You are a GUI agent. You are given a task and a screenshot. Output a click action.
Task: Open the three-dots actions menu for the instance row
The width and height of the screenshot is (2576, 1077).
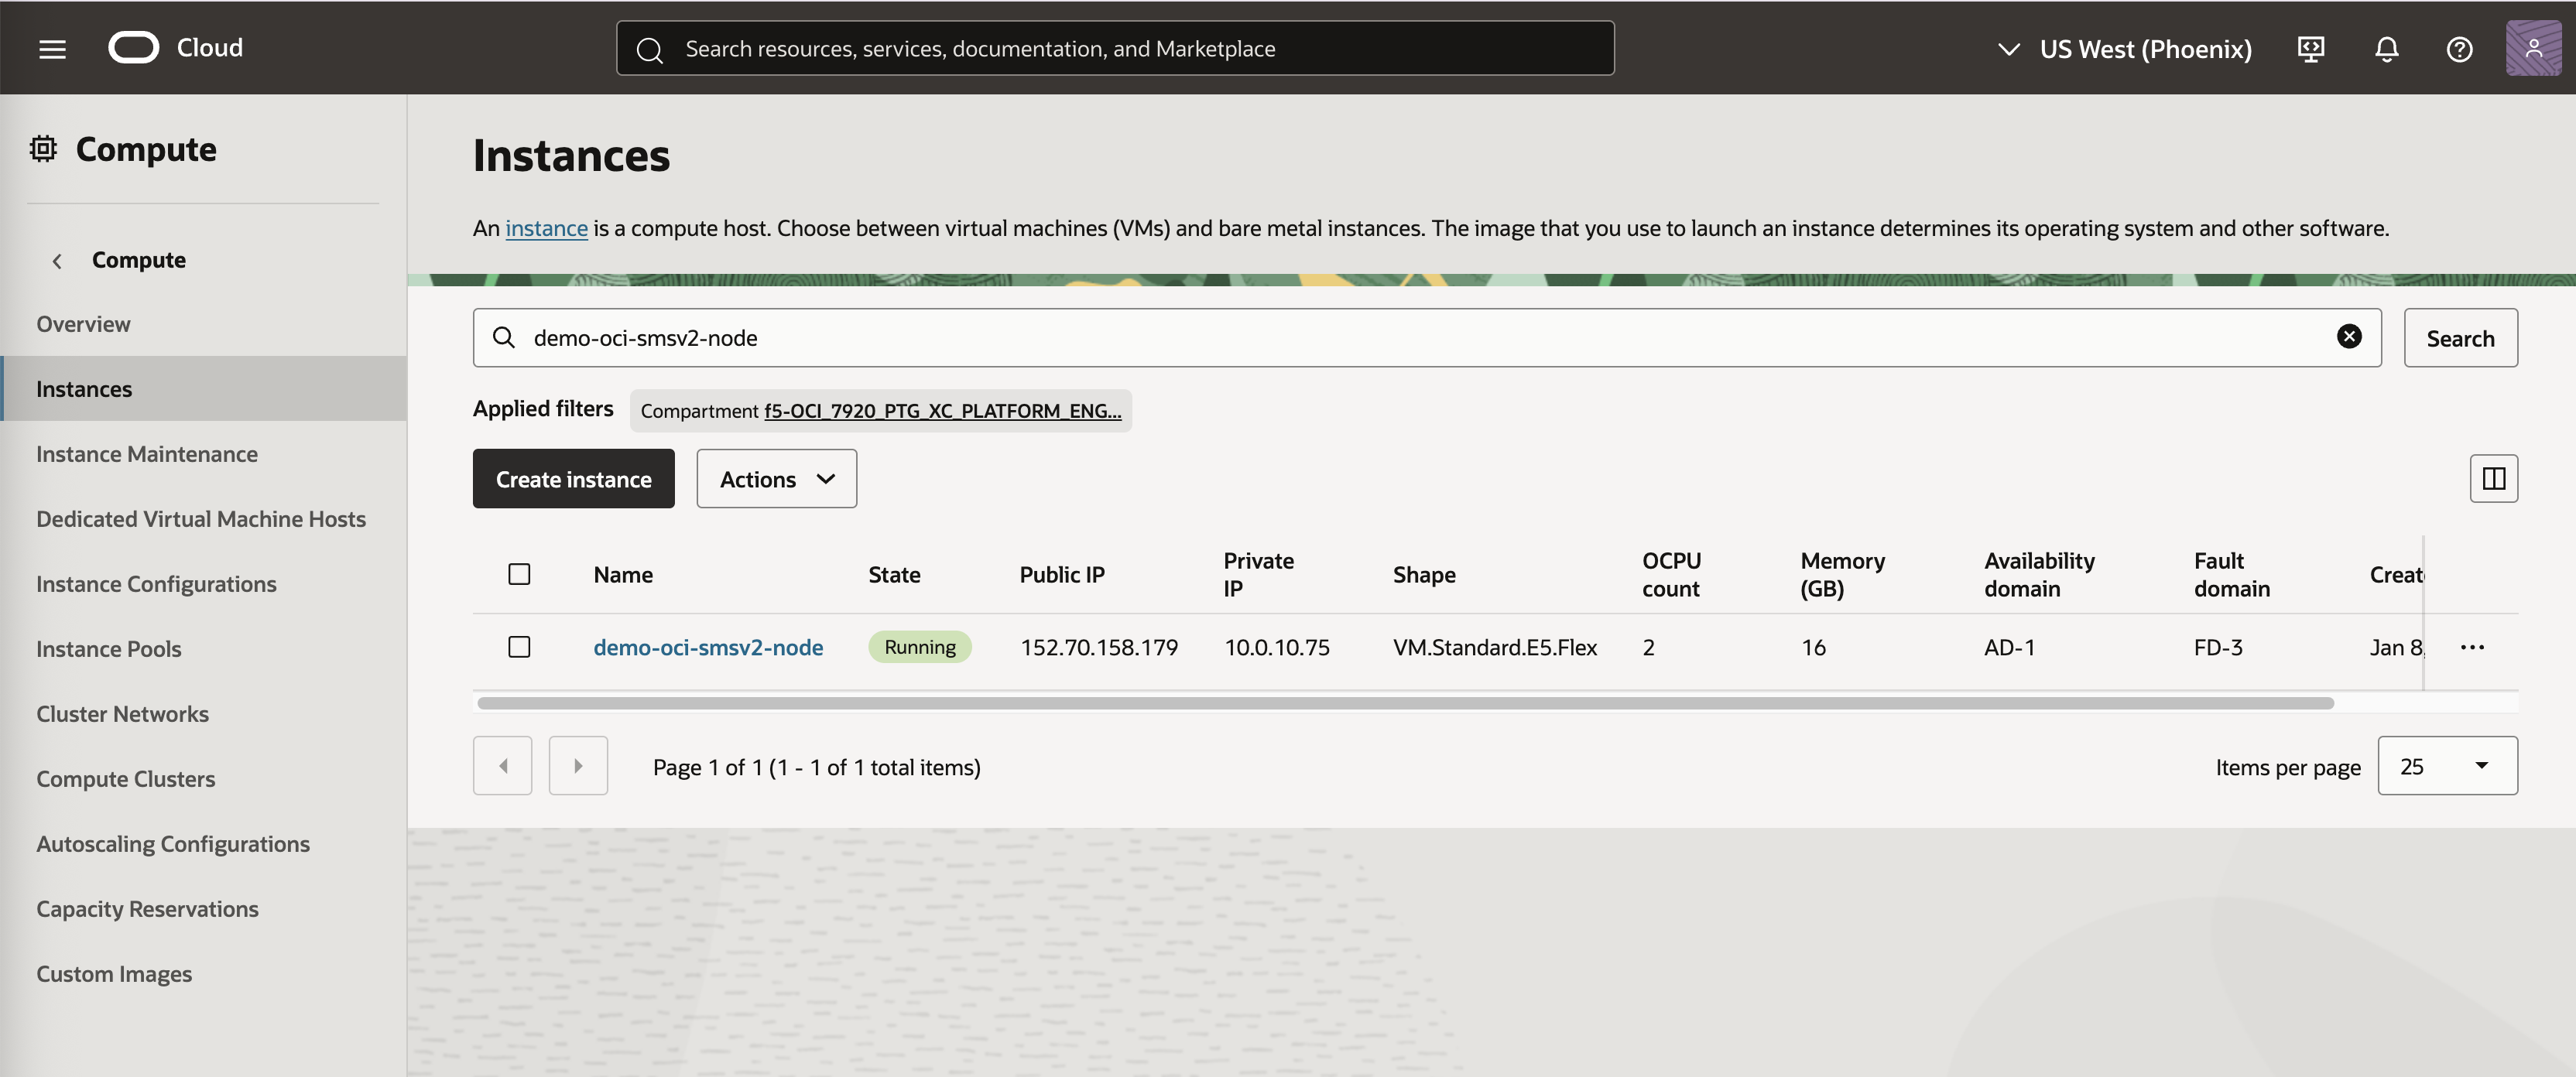point(2472,647)
